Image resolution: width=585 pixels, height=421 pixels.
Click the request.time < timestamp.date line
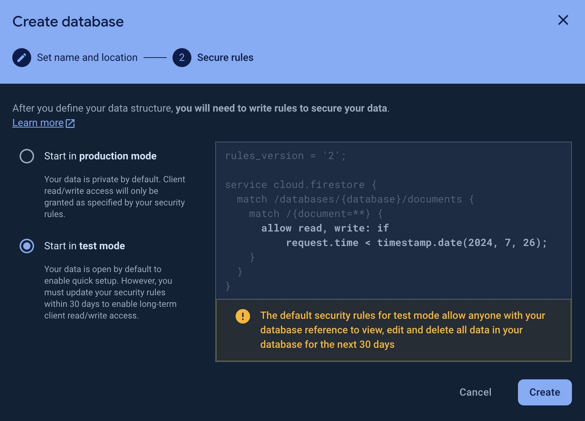coord(416,243)
